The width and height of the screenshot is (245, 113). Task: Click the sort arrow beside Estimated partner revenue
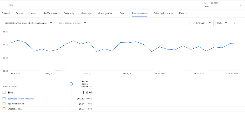click(91, 87)
